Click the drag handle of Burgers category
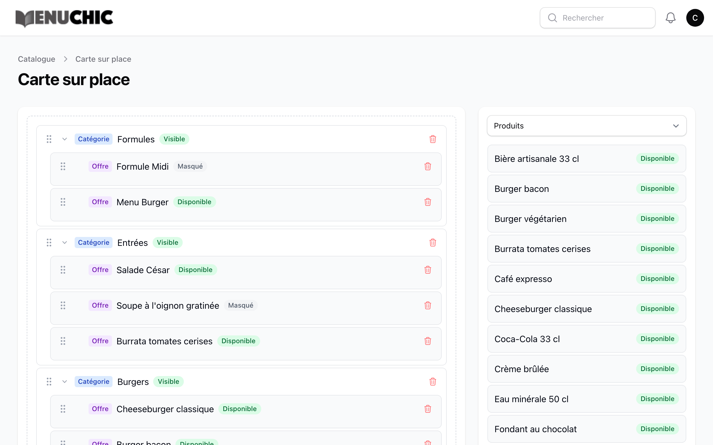713x445 pixels. [x=49, y=381]
